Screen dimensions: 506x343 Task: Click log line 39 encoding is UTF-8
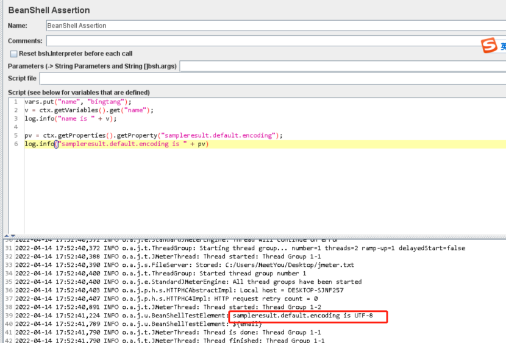tap(194, 315)
